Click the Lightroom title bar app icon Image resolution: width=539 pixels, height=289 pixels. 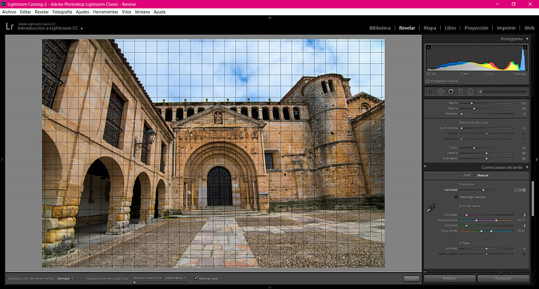click(4, 4)
